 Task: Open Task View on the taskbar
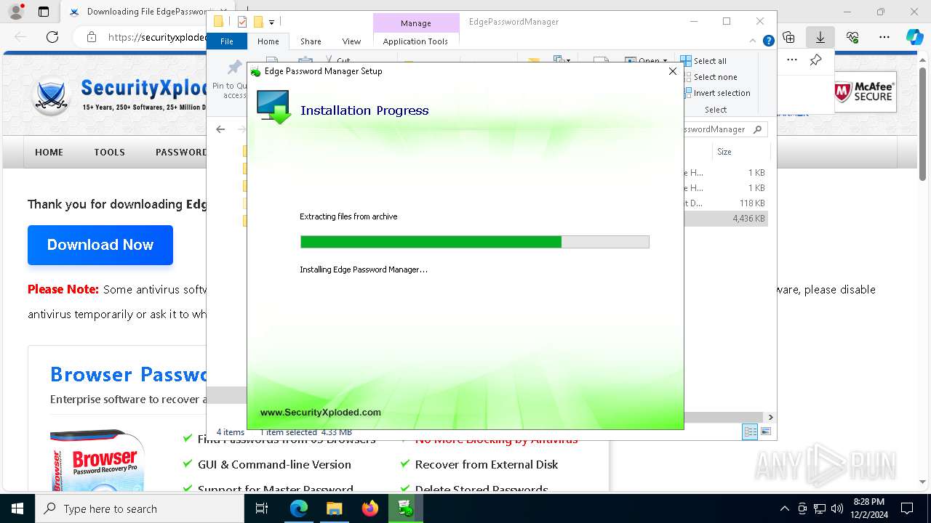coord(262,508)
